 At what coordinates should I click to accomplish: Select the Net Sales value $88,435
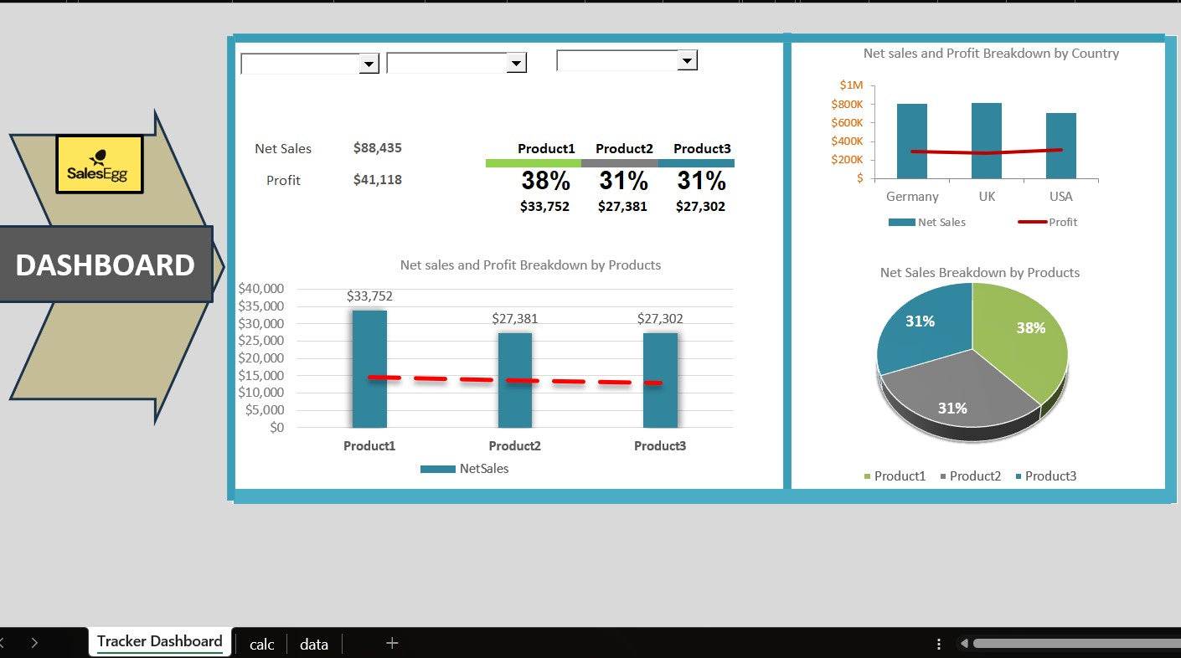pyautogui.click(x=377, y=148)
